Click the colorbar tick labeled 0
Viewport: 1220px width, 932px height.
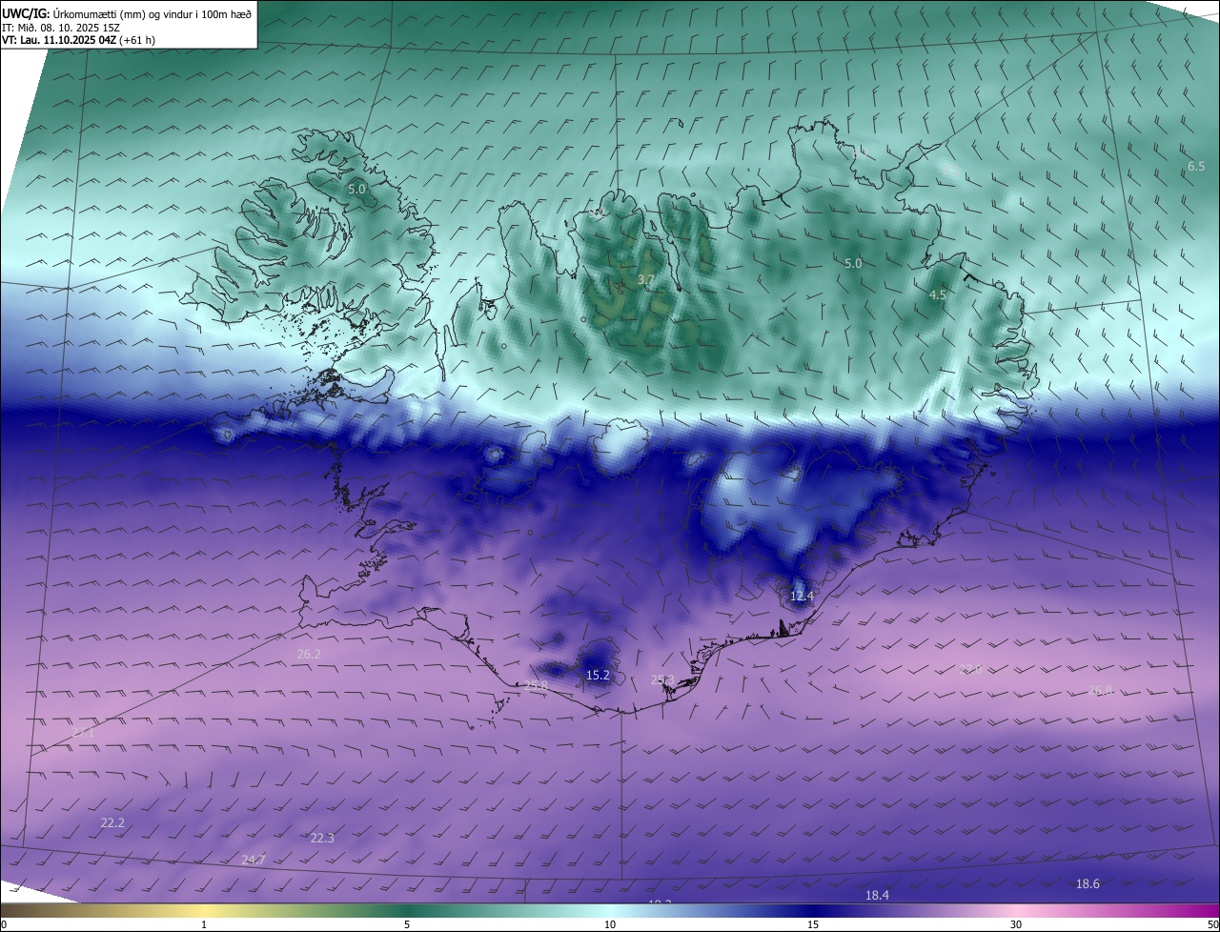pyautogui.click(x=4, y=924)
